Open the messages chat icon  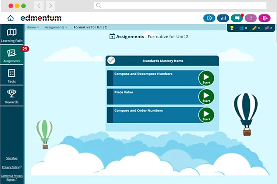(237, 18)
